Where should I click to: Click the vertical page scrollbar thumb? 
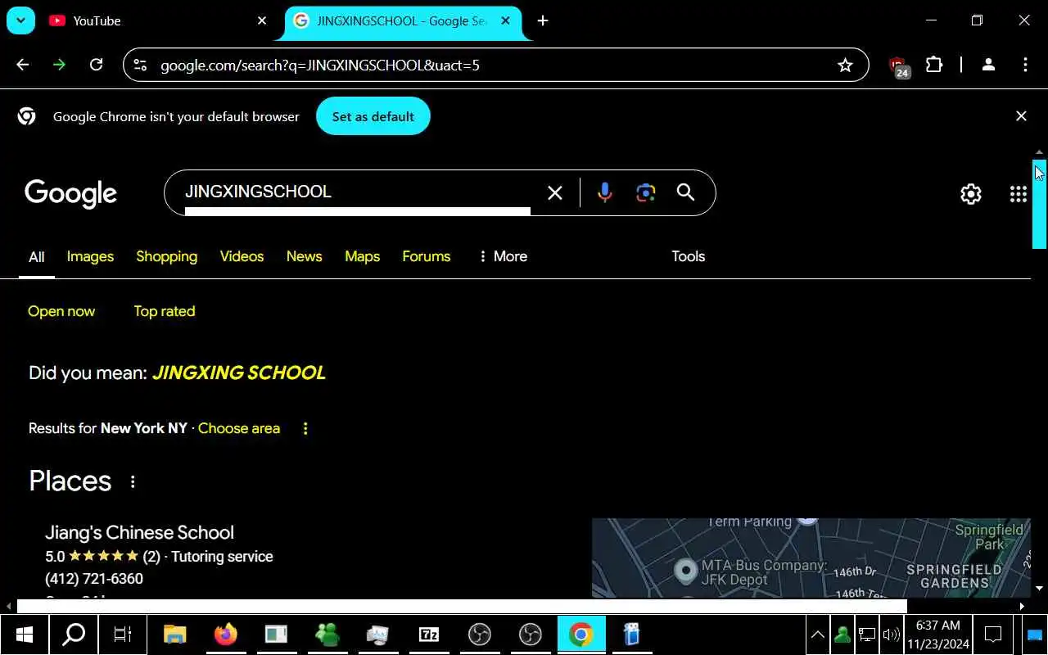pyautogui.click(x=1039, y=204)
